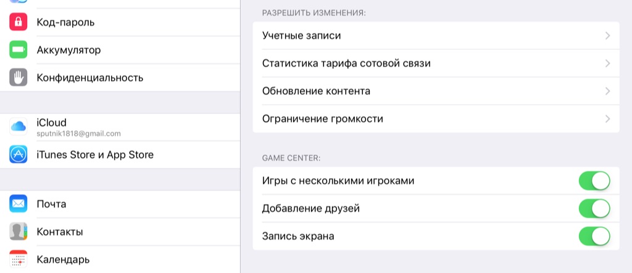The height and width of the screenshot is (273, 632).
Task: Tap the blue iCloud cloud icon
Action: click(19, 127)
